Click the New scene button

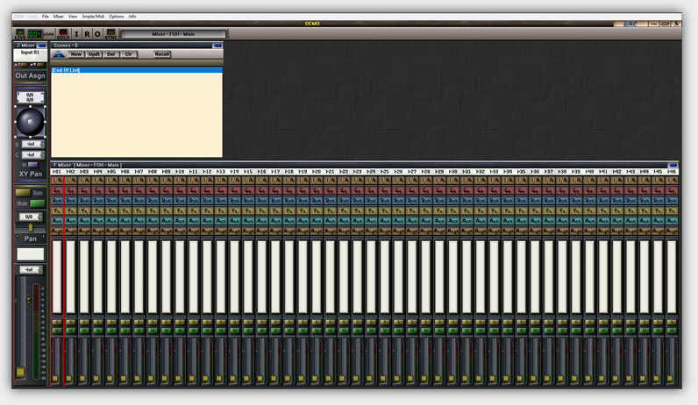[76, 54]
